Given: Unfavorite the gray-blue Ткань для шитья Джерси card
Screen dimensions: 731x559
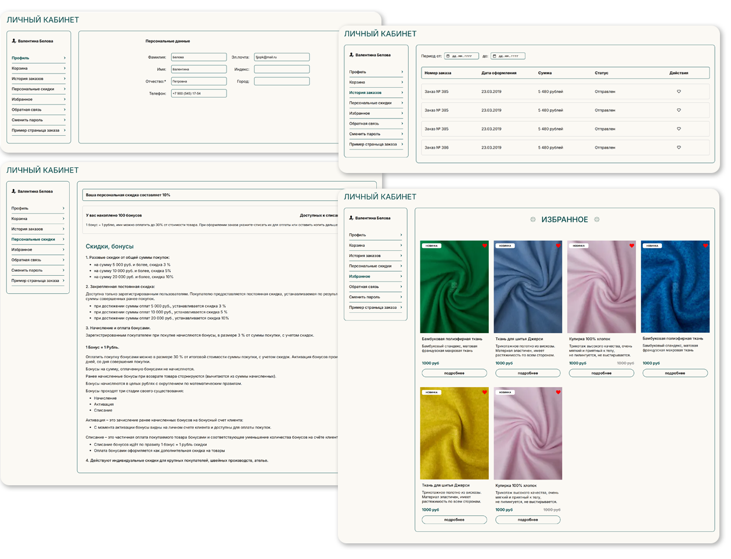Looking at the screenshot, I should pyautogui.click(x=558, y=246).
